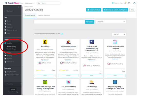Screen dimensions: 143x98
Task: Install the Mailchimp module
Action: (x=45, y=76)
